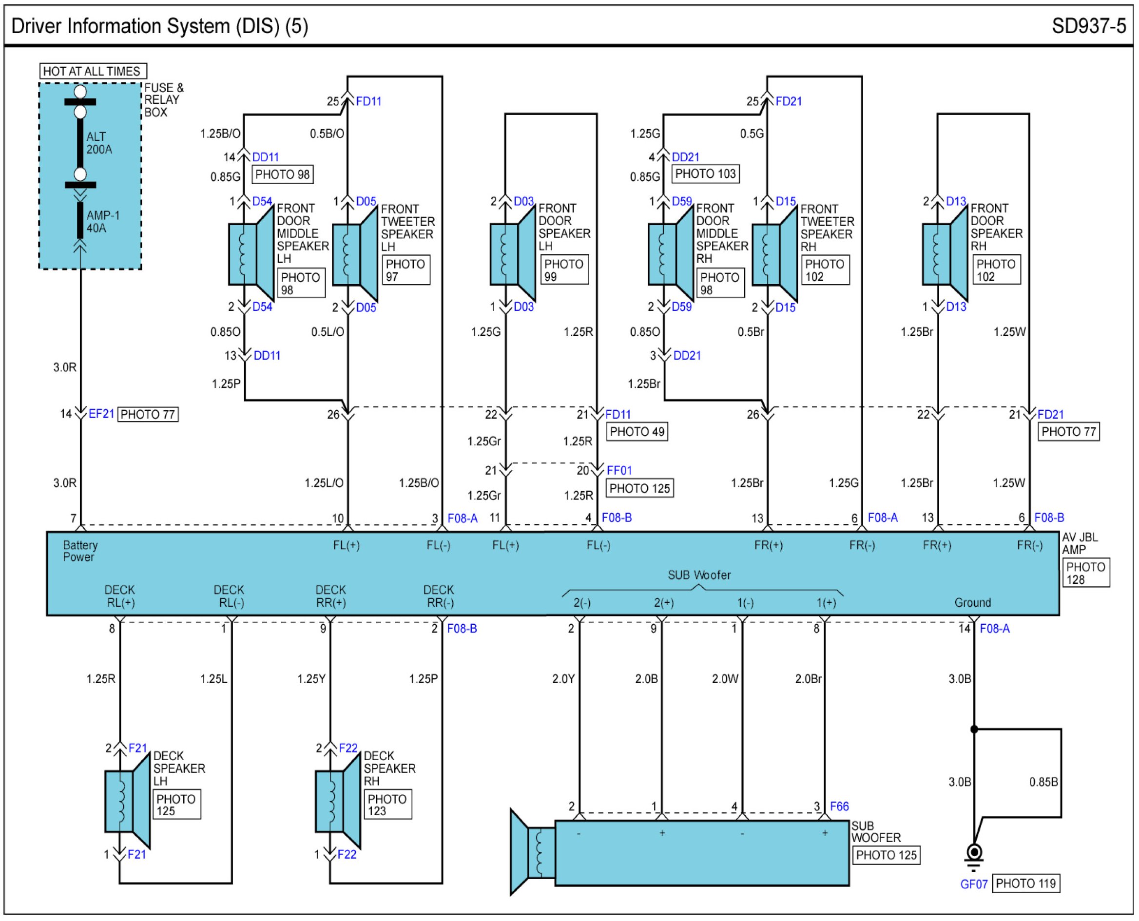Click the PHOTO 49 box under FD11
This screenshot has height=921, width=1139.
point(637,432)
